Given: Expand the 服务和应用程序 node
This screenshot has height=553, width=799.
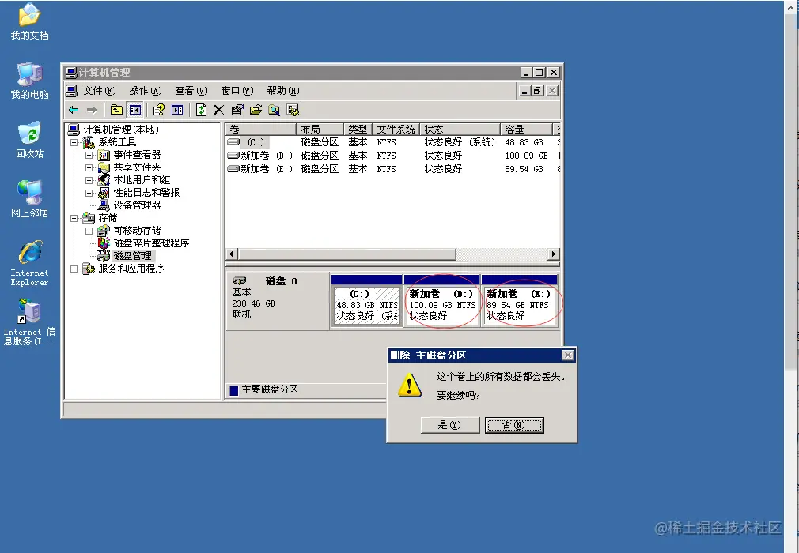Looking at the screenshot, I should [74, 268].
